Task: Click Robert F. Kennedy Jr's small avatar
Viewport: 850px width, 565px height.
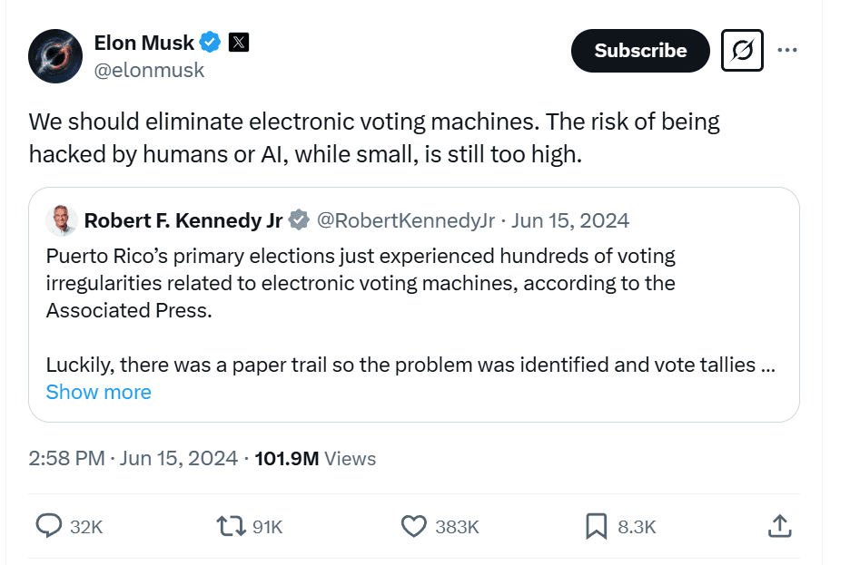Action: click(x=62, y=220)
